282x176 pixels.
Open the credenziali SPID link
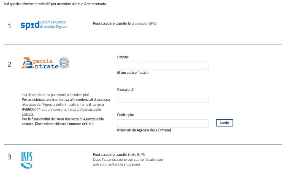(144, 24)
